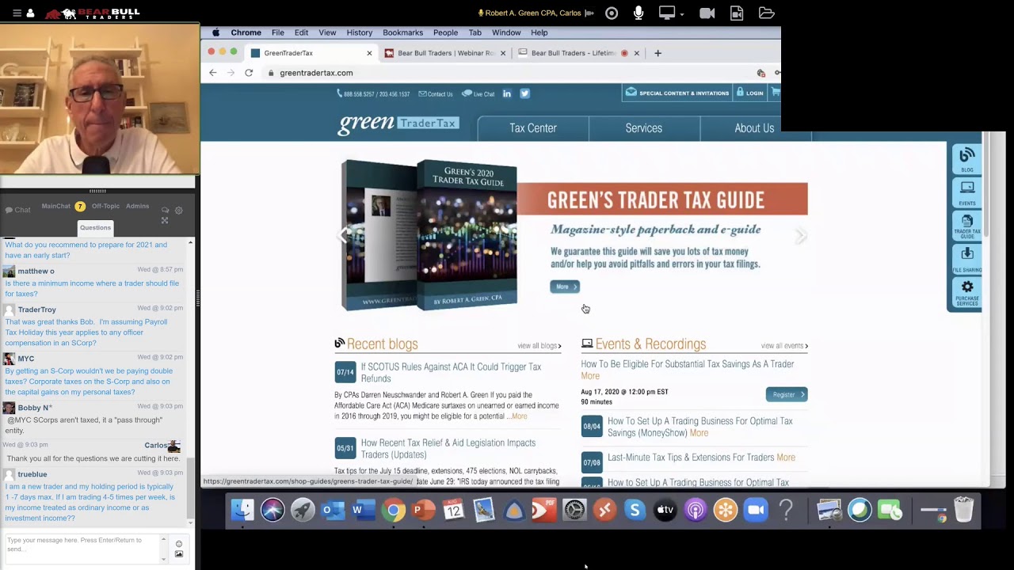Open a new Chrome tab
The image size is (1014, 570).
(x=658, y=53)
